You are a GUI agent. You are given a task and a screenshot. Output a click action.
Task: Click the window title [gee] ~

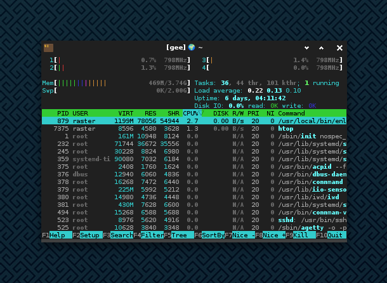185,48
